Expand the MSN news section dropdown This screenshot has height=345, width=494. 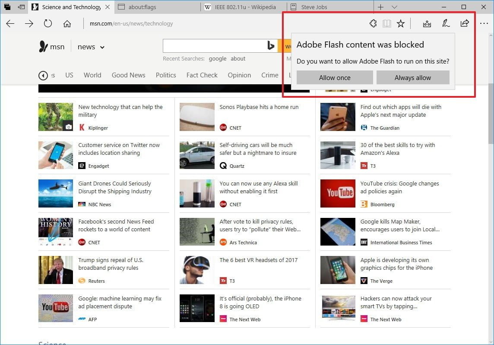[102, 47]
